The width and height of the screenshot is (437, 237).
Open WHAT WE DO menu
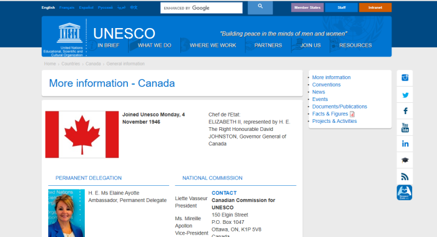pyautogui.click(x=154, y=45)
